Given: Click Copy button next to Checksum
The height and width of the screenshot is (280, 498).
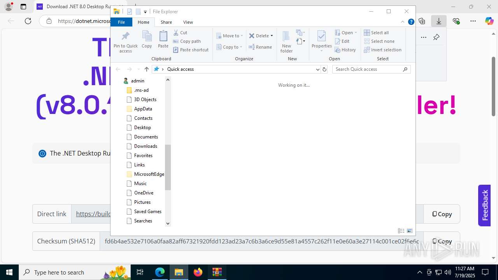Looking at the screenshot, I should coord(442,241).
